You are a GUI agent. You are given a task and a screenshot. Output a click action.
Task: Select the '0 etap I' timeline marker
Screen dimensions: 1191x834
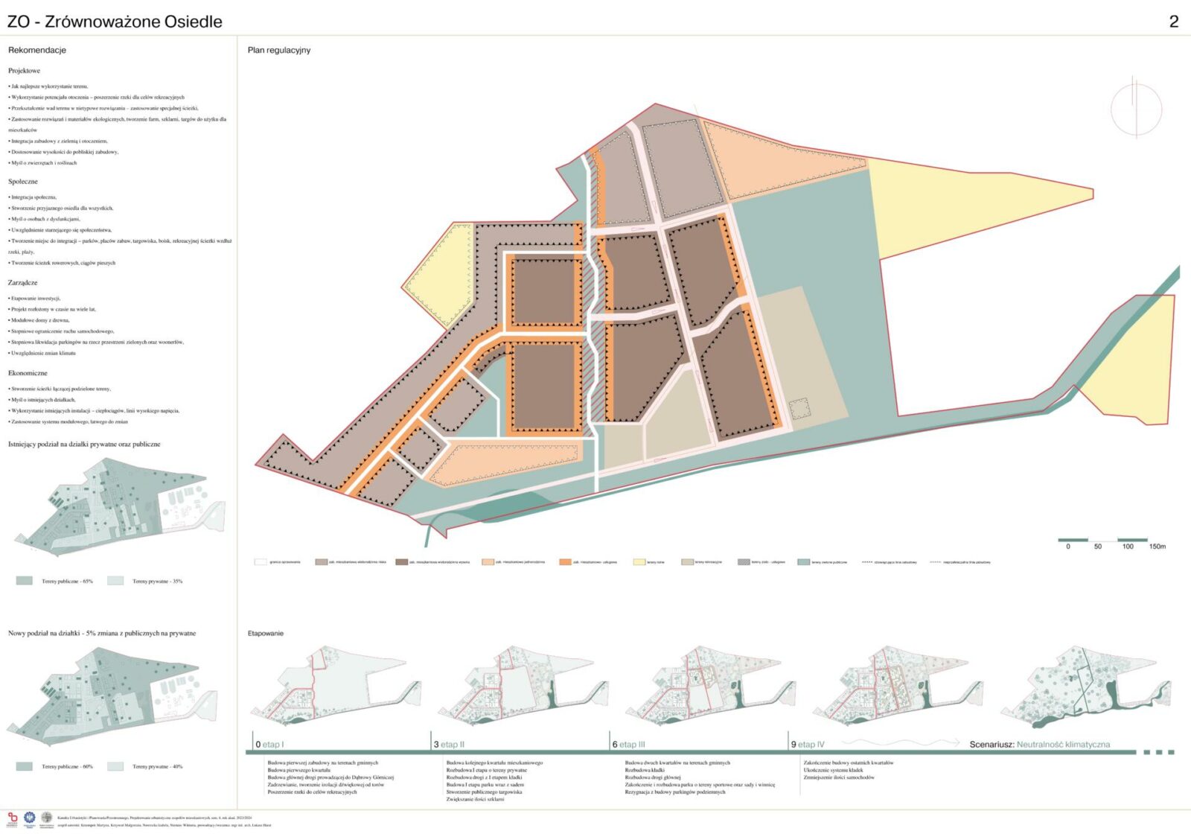point(269,744)
